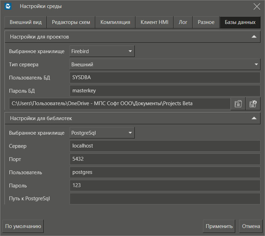Screen dimensions: 265x236
Task: Open the 'Редакторы схем' tab
Action: click(71, 22)
